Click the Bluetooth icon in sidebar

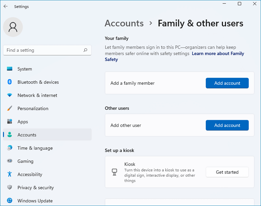(x=10, y=82)
